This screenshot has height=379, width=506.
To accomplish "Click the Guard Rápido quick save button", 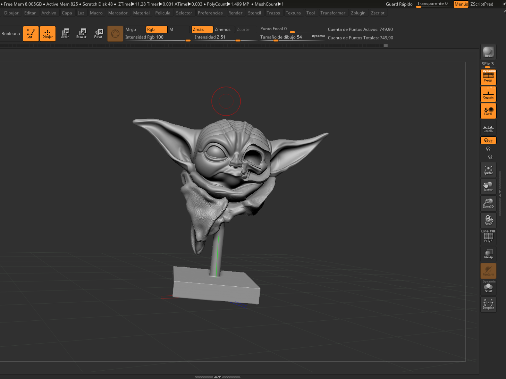I will [x=399, y=4].
